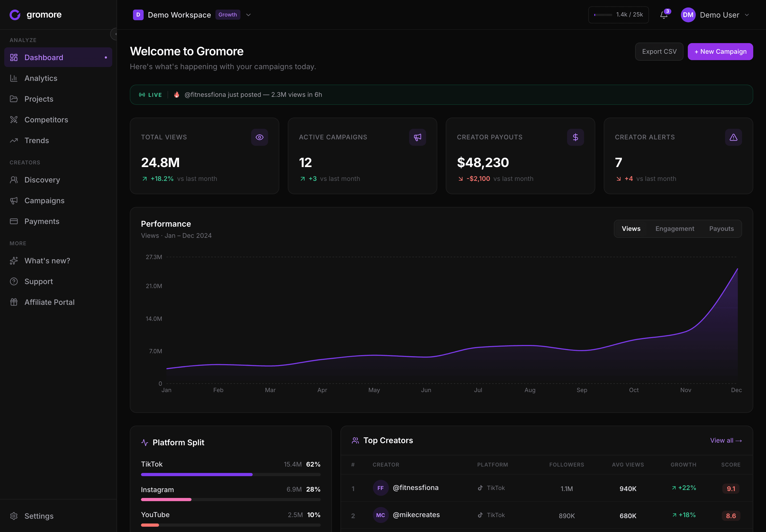Click the live banner post message
Image resolution: width=766 pixels, height=532 pixels.
(253, 95)
